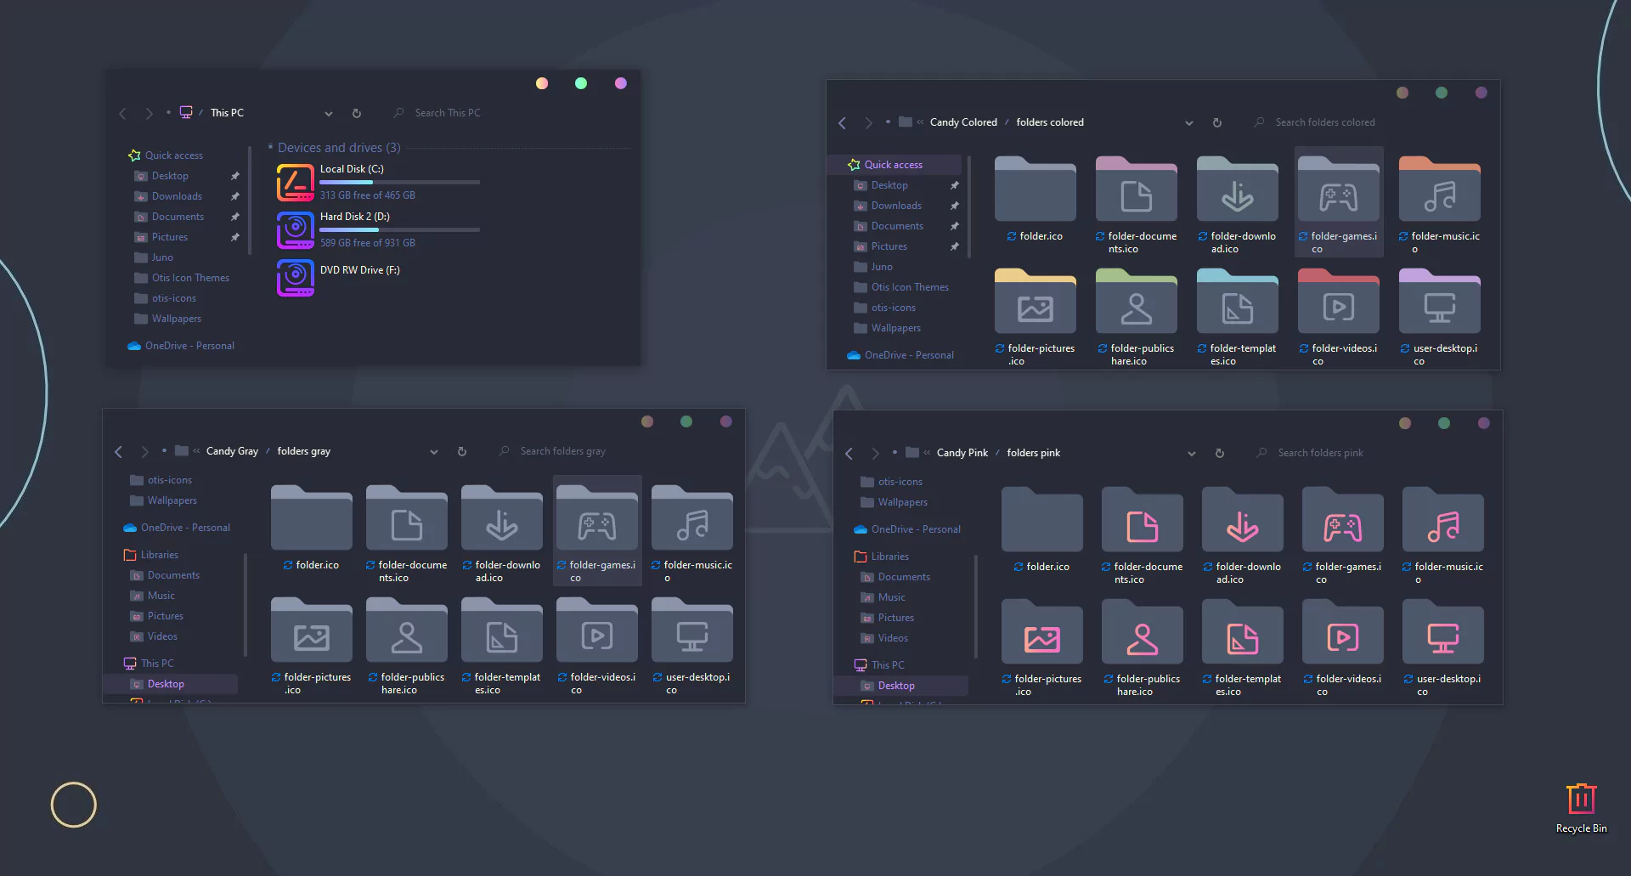
Task: Select folder-publicshare.ico in folders gray window
Action: pyautogui.click(x=406, y=631)
